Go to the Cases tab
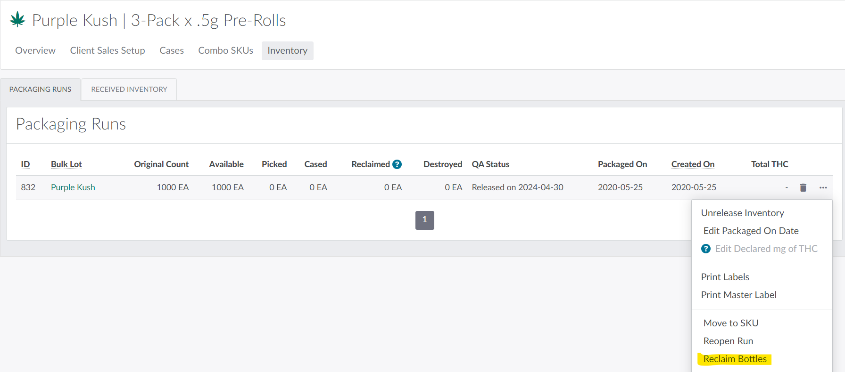This screenshot has width=845, height=372. point(172,50)
